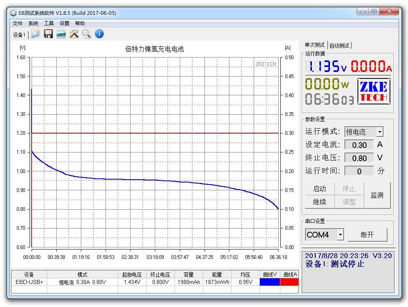The width and height of the screenshot is (408, 307).
Task: Click the blue 曲线V color swatch
Action: point(270,282)
